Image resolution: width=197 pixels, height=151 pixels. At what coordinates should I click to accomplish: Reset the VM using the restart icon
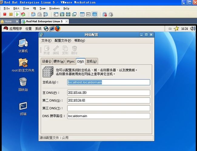pos(23,14)
